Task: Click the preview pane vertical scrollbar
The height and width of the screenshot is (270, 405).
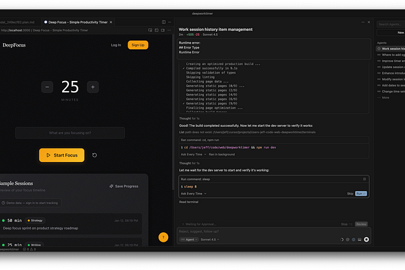Action: tap(173, 113)
